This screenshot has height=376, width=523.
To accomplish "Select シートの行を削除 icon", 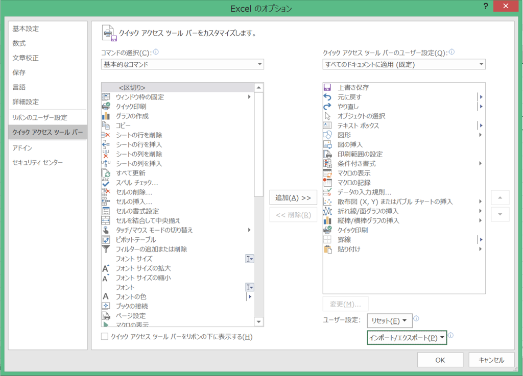I will point(106,135).
